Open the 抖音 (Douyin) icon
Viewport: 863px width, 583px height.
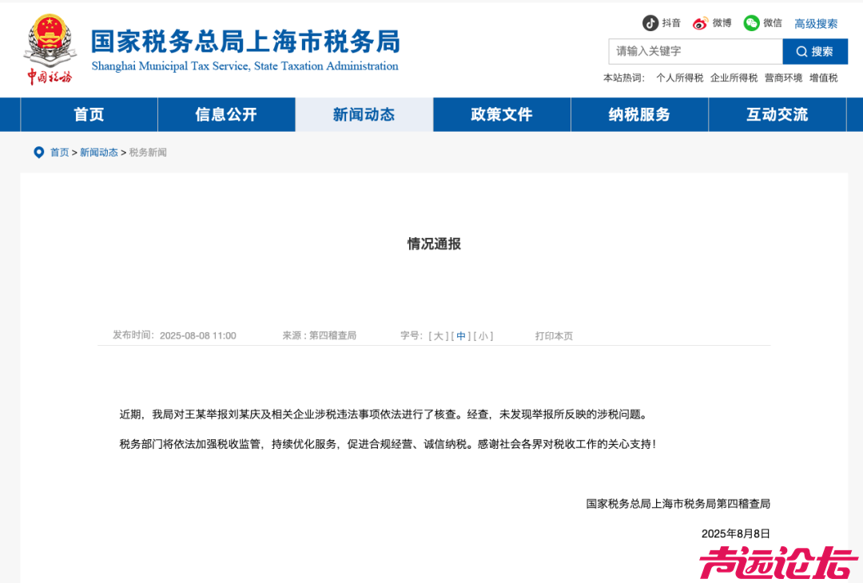(x=649, y=22)
